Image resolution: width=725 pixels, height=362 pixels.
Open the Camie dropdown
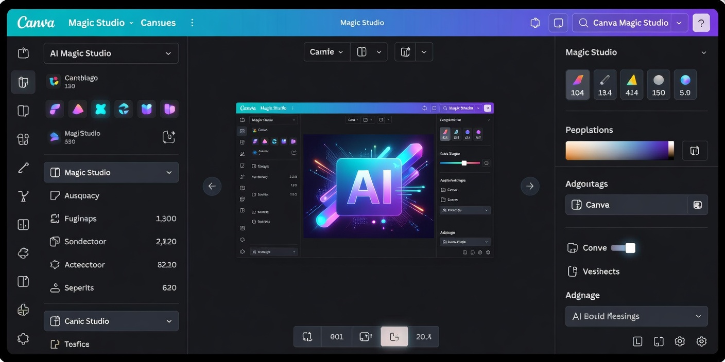[x=327, y=52]
